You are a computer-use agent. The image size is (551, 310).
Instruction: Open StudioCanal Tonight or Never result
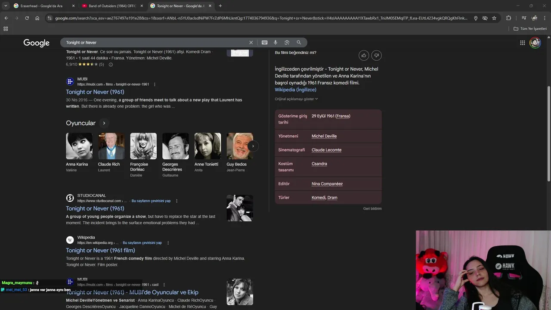(x=95, y=208)
